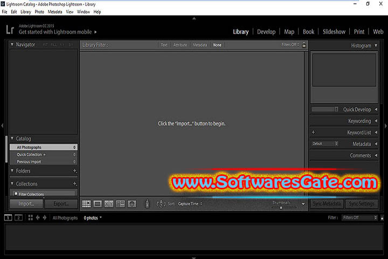Toggle filmstrip filter switch icon
Screen dimensions: 388x259
pos(382,217)
